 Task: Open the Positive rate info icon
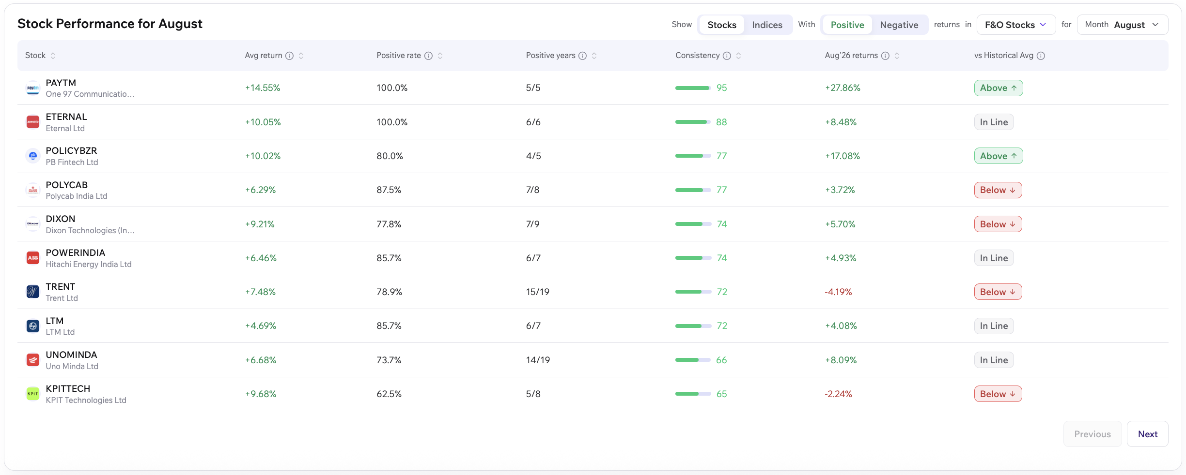(428, 56)
